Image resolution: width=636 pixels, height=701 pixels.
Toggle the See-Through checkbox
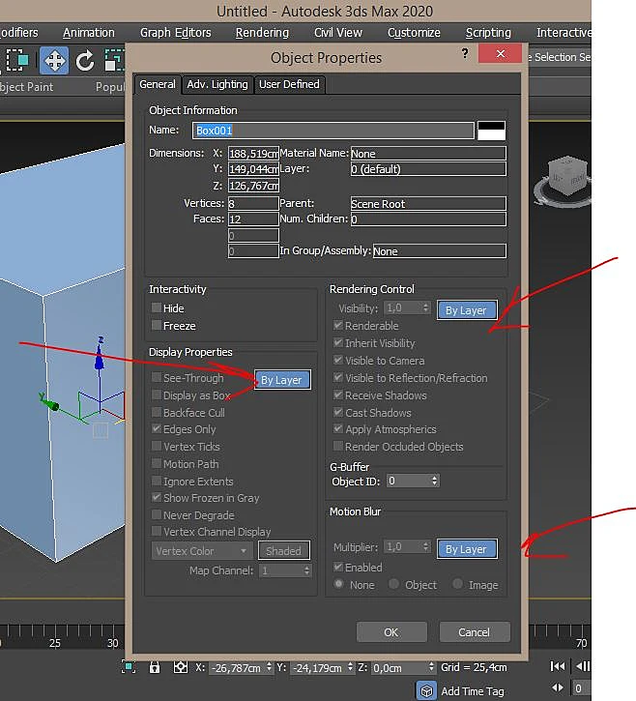pos(157,377)
